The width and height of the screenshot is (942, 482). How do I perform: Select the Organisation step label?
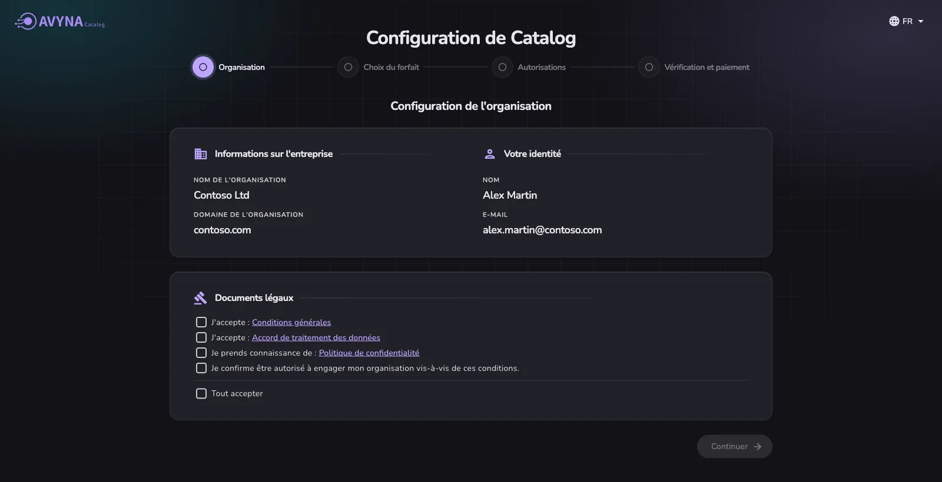pyautogui.click(x=241, y=67)
